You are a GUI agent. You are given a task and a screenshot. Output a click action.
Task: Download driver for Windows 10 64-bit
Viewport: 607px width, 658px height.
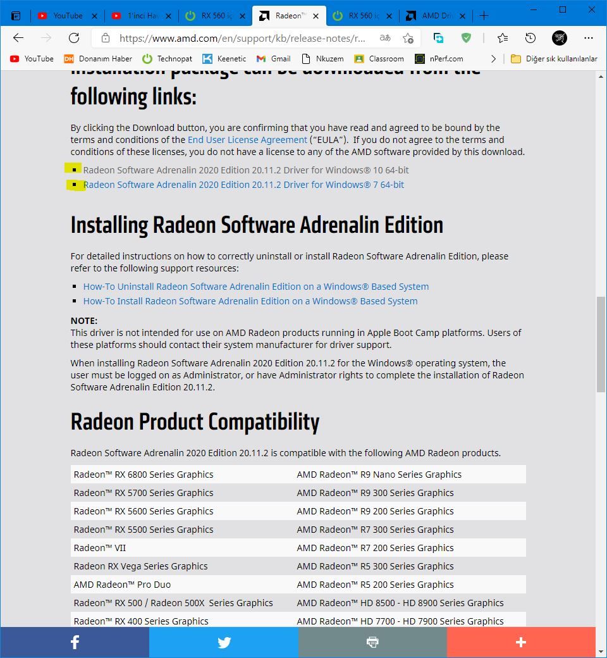(x=245, y=170)
